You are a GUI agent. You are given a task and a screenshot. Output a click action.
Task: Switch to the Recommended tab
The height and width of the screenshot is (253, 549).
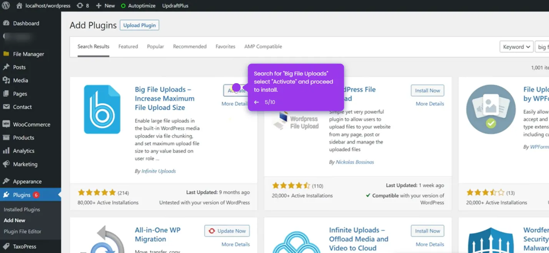click(x=190, y=47)
